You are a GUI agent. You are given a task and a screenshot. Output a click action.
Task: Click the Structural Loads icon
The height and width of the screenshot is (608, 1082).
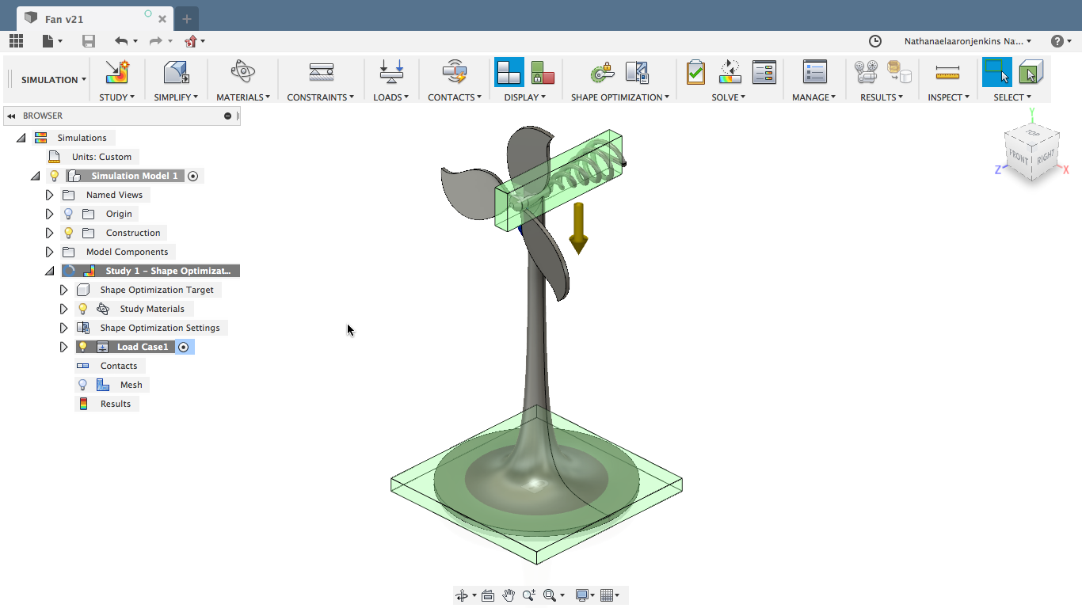click(391, 72)
